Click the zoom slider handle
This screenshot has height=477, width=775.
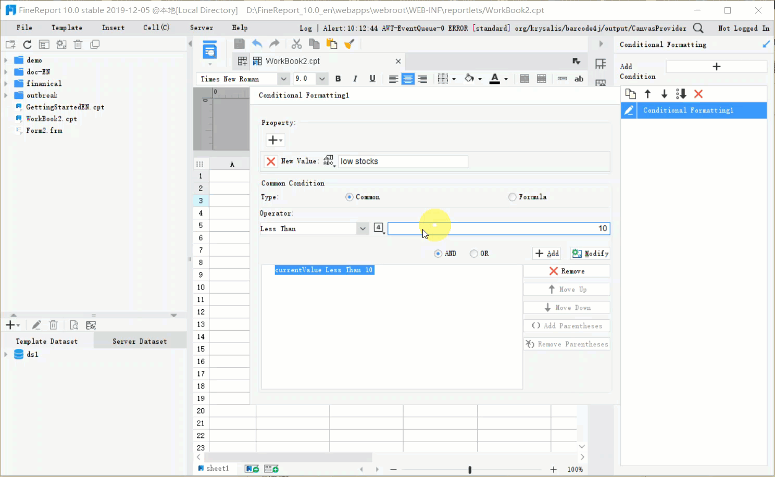click(x=470, y=470)
